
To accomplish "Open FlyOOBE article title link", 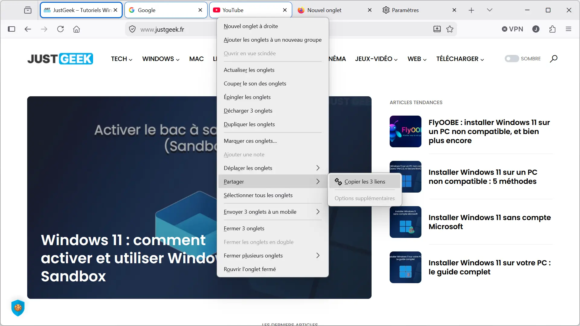I will tap(489, 131).
